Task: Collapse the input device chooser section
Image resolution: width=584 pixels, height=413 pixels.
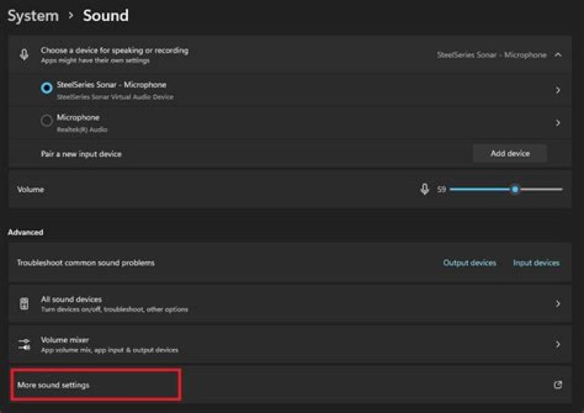Action: coord(558,54)
